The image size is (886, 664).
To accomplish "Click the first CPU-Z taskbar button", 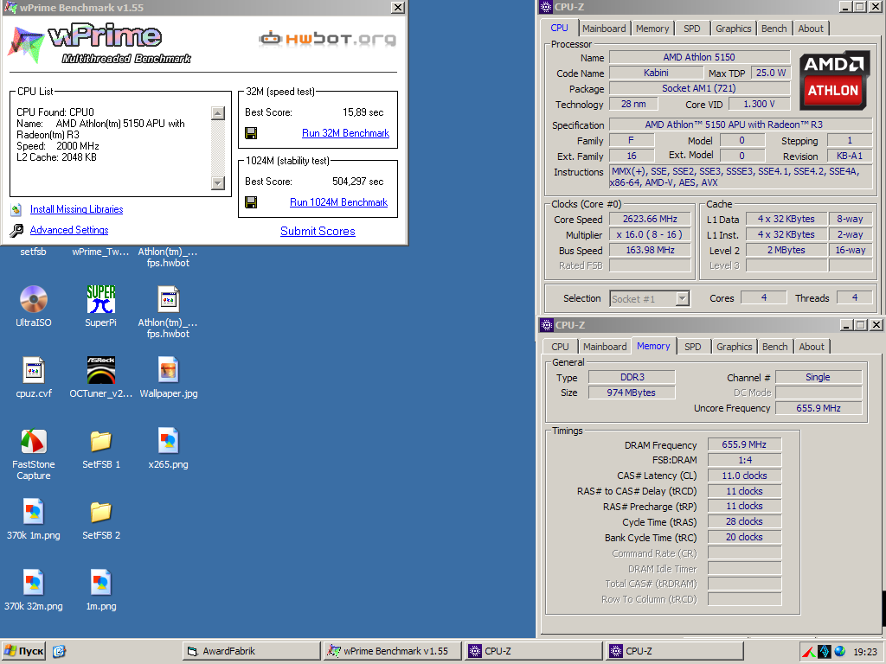I will pos(533,651).
